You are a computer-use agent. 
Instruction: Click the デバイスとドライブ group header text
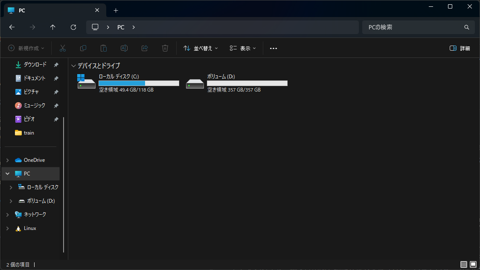pyautogui.click(x=99, y=66)
